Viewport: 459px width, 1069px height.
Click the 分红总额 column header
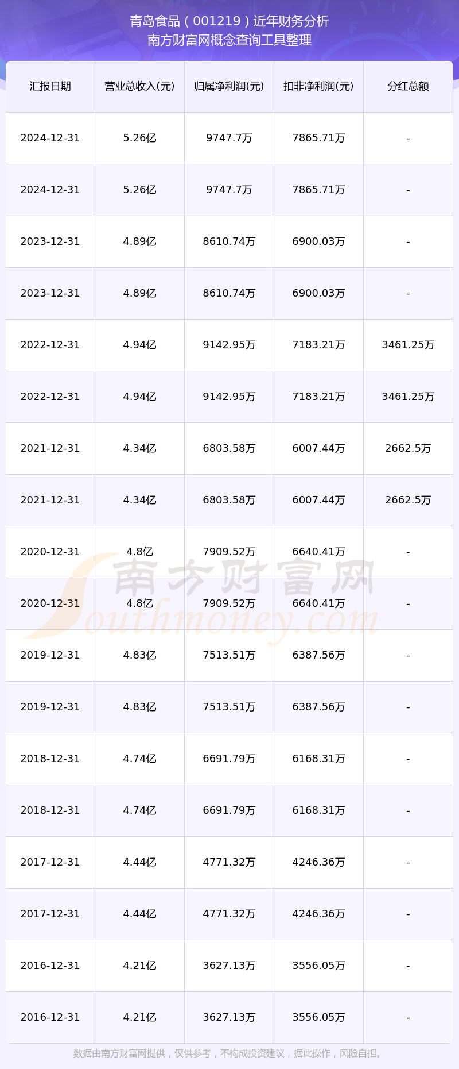click(x=408, y=86)
